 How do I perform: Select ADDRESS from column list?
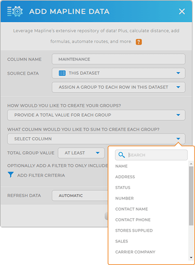125,177
